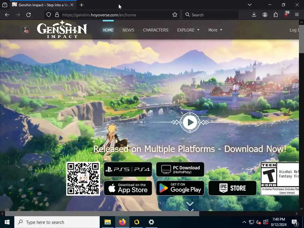Screen dimensions: 304x228
Task: Click the Log In link
Action: [x=294, y=30]
